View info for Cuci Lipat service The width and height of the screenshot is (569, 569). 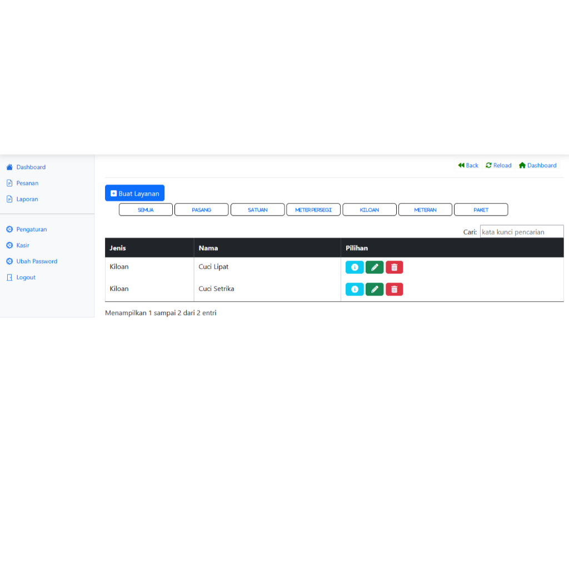pos(355,267)
